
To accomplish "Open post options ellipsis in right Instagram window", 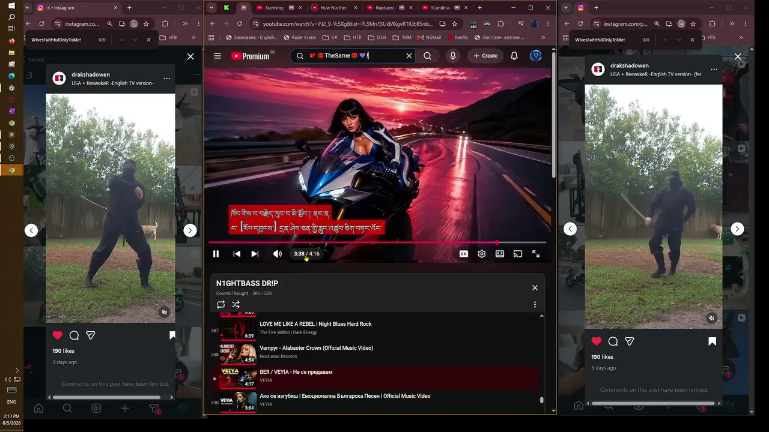I will pos(714,70).
